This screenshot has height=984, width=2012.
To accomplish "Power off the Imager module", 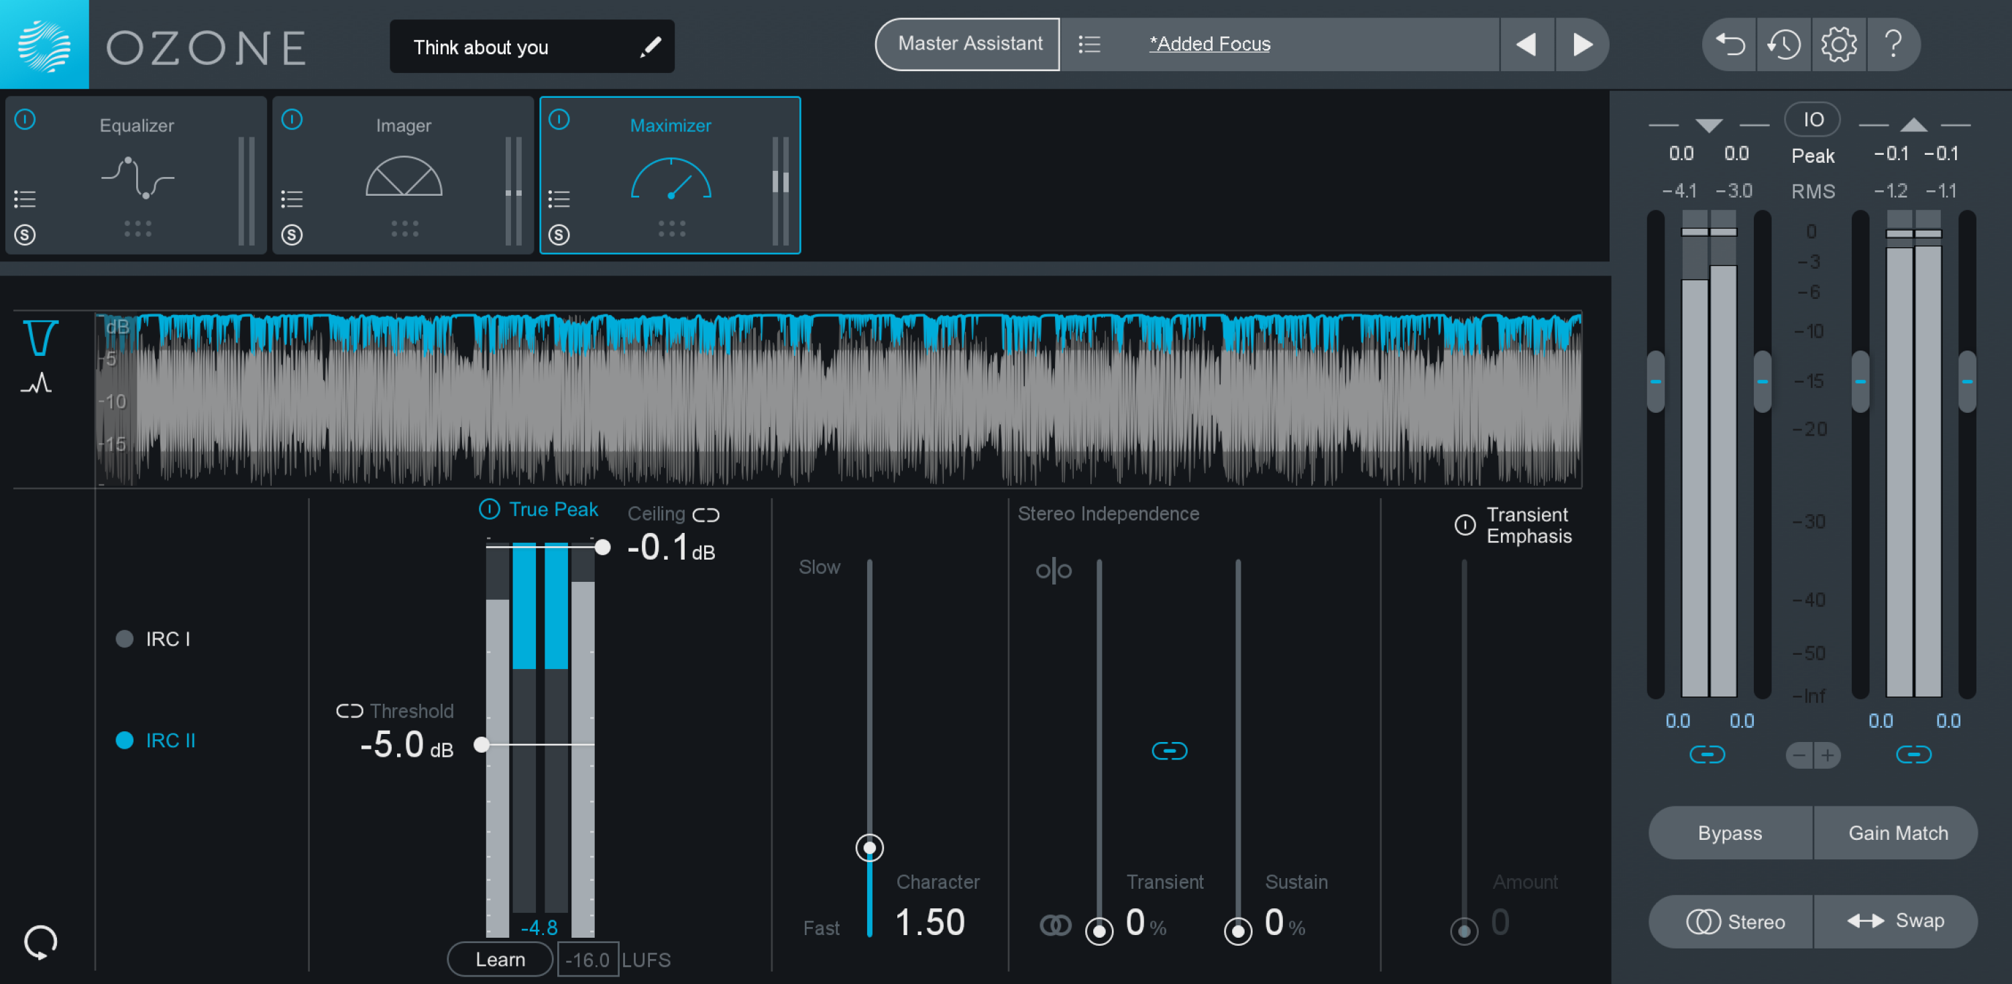I will tap(292, 119).
